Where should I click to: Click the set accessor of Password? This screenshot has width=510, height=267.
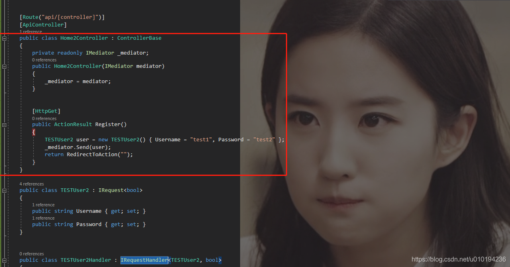click(x=131, y=224)
